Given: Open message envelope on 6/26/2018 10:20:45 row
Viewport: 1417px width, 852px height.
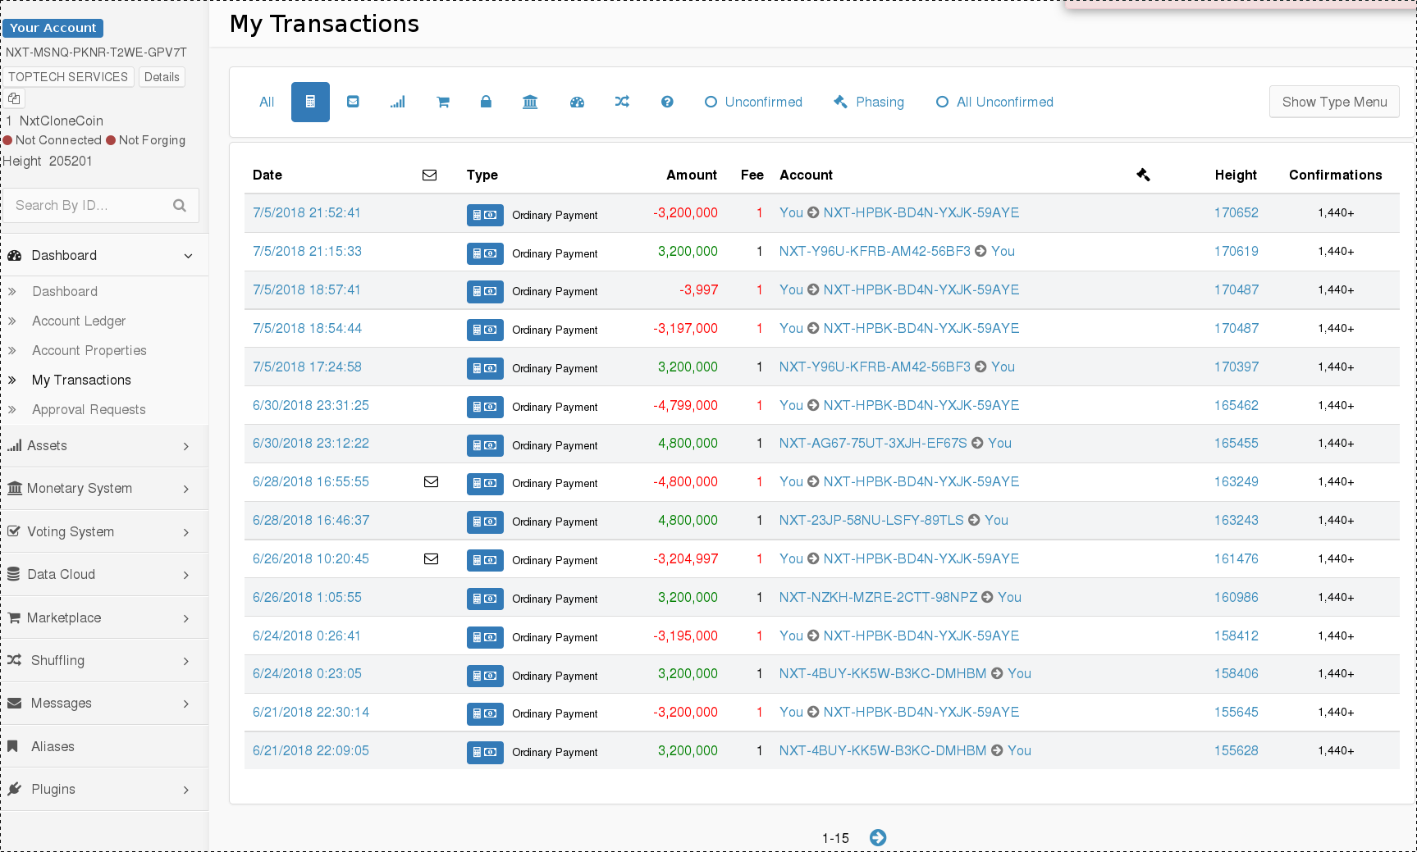Looking at the screenshot, I should (431, 558).
